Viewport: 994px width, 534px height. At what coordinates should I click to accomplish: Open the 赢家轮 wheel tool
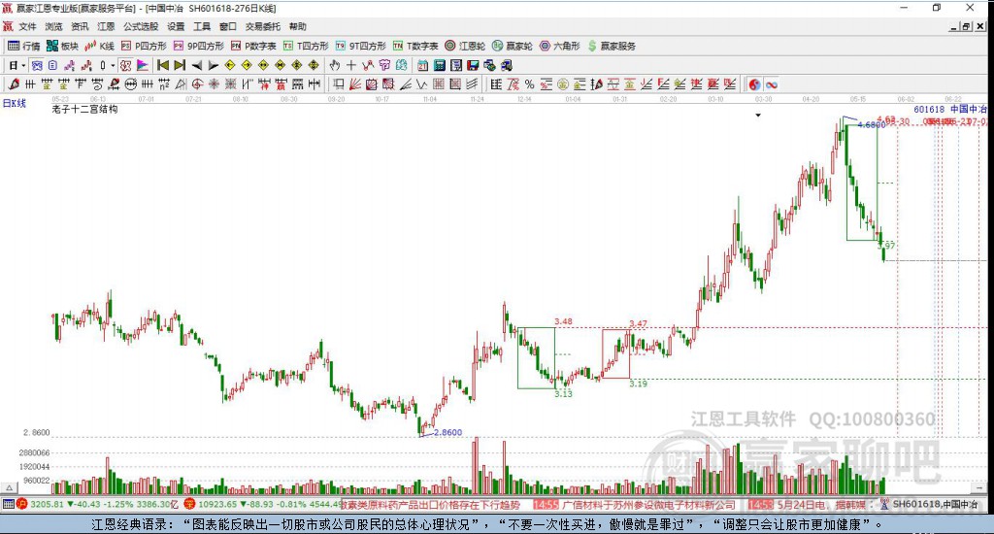click(x=513, y=47)
